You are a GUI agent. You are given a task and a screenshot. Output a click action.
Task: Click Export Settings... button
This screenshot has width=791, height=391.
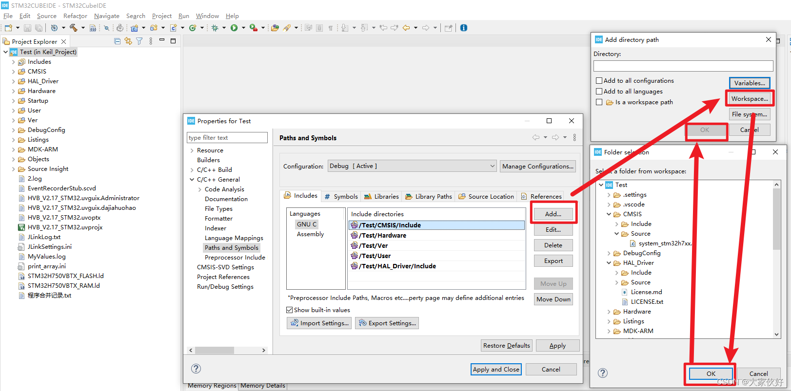coord(387,323)
